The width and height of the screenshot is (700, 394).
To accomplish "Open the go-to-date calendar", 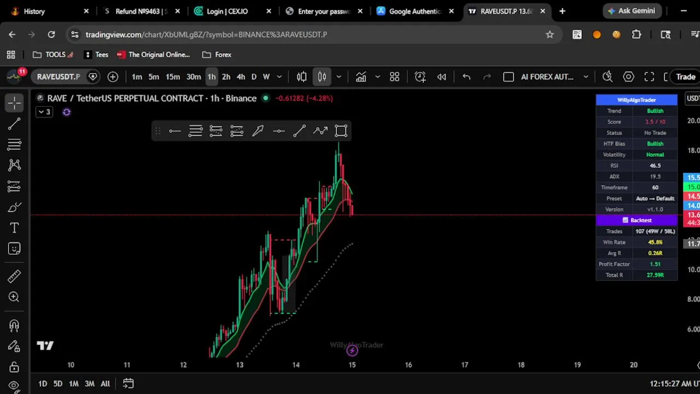I will pos(128,384).
